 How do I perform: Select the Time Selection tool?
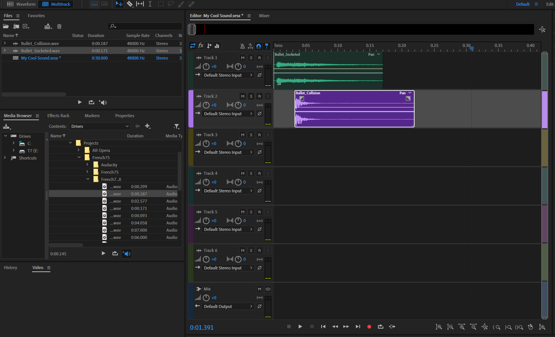tap(150, 4)
